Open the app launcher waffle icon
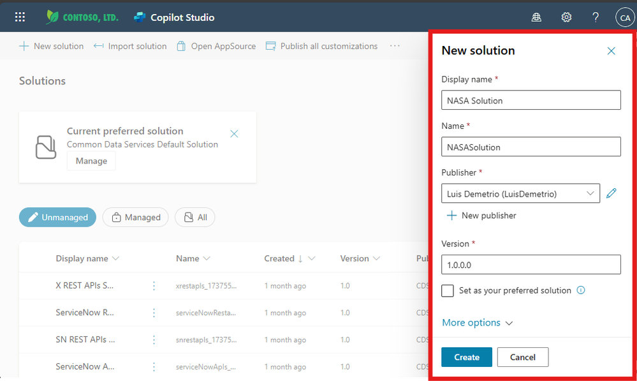Viewport: 637px width, 381px height. pos(20,17)
